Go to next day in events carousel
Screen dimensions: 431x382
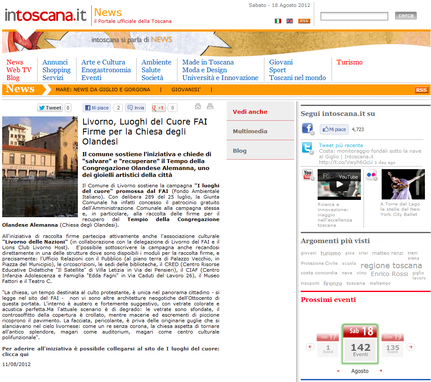411,347
